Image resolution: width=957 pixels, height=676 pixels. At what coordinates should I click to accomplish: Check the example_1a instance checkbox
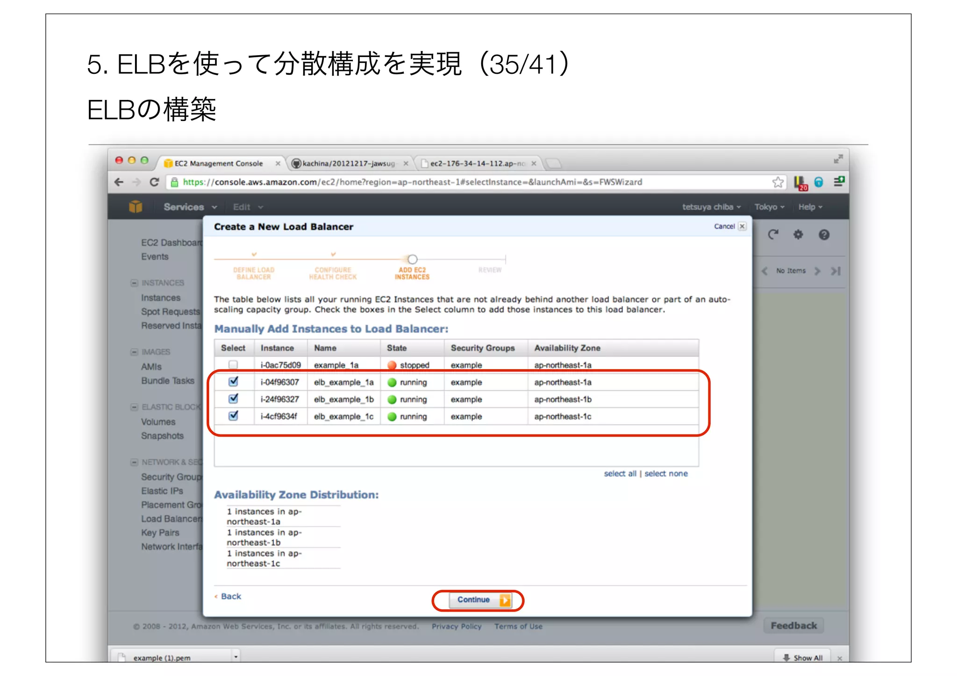[233, 364]
